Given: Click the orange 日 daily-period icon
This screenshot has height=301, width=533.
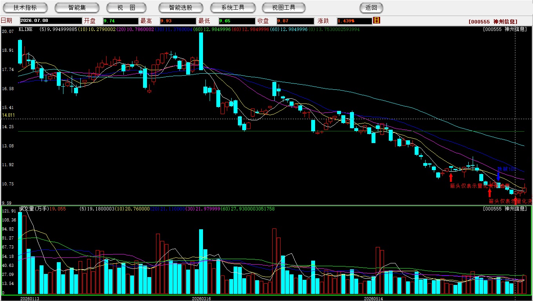Looking at the screenshot, I should click(x=377, y=20).
